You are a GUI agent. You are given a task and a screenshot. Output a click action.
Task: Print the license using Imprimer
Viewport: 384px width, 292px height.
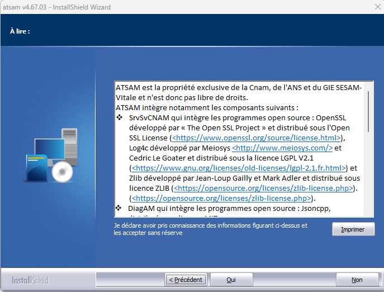click(x=353, y=229)
